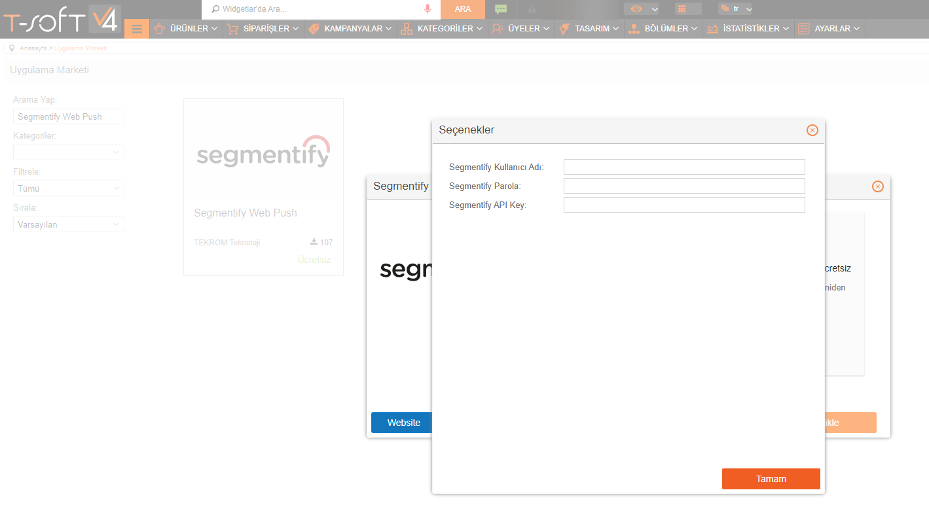The image size is (929, 524).
Task: Open the AYARLAR menu
Action: 829,29
